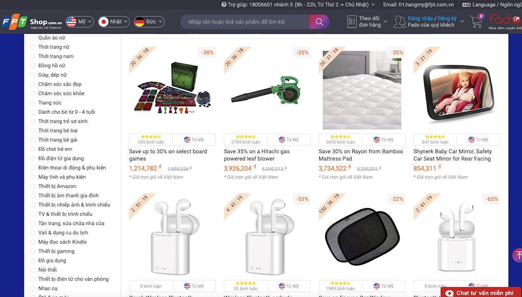Click the Fado logo
Viewport: 522px width, 297px height.
point(505,21)
